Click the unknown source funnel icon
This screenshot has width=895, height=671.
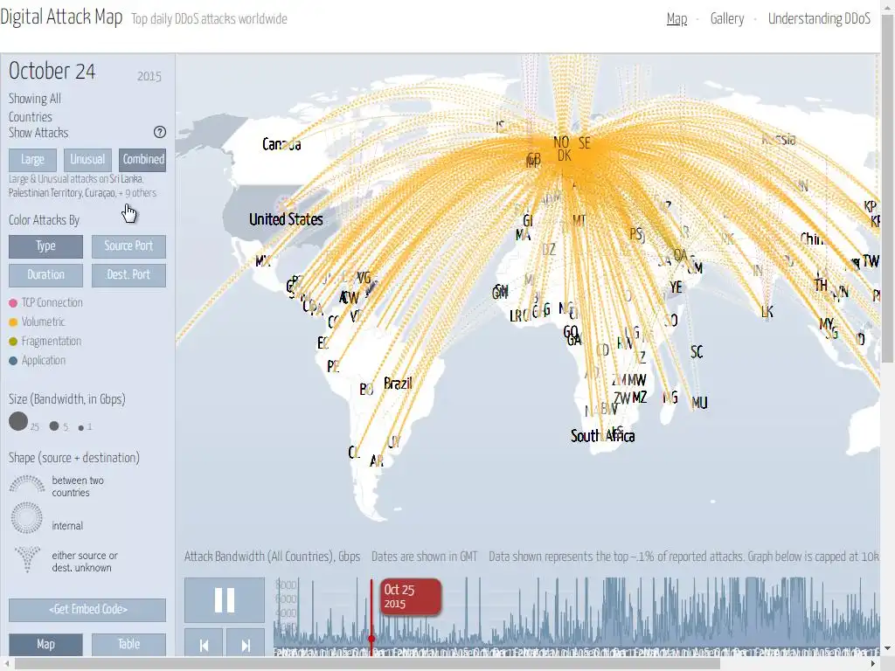[27, 559]
